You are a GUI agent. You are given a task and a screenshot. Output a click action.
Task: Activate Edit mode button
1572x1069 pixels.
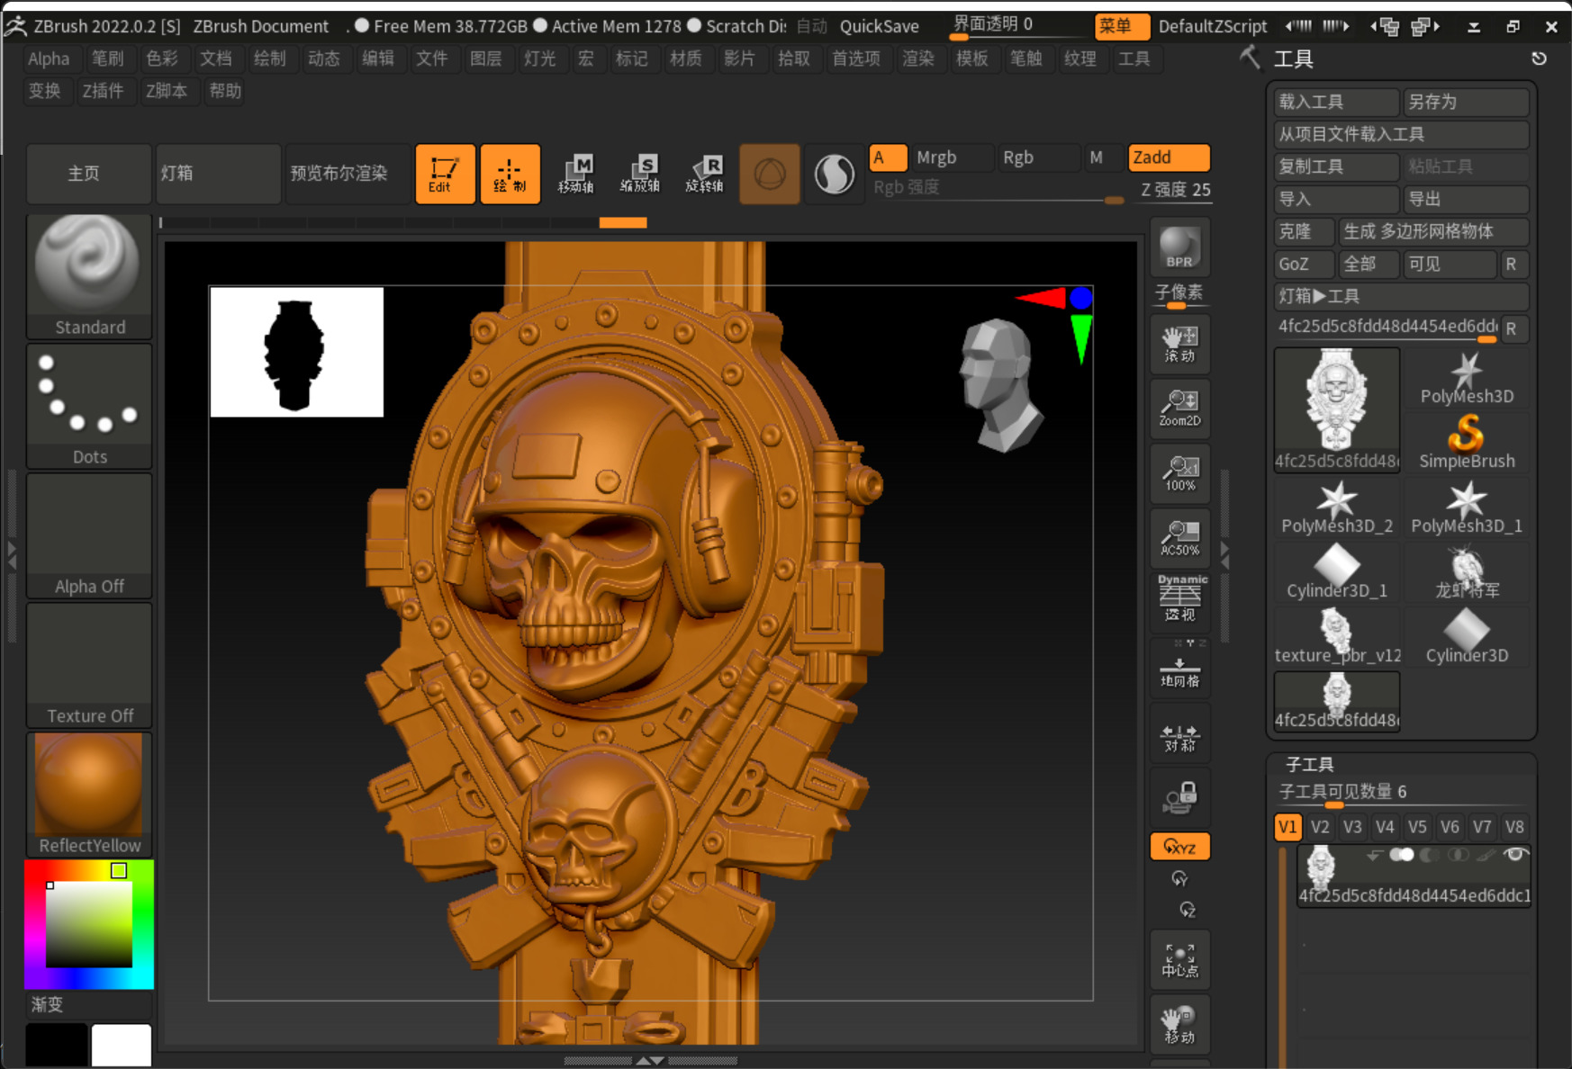pos(445,174)
